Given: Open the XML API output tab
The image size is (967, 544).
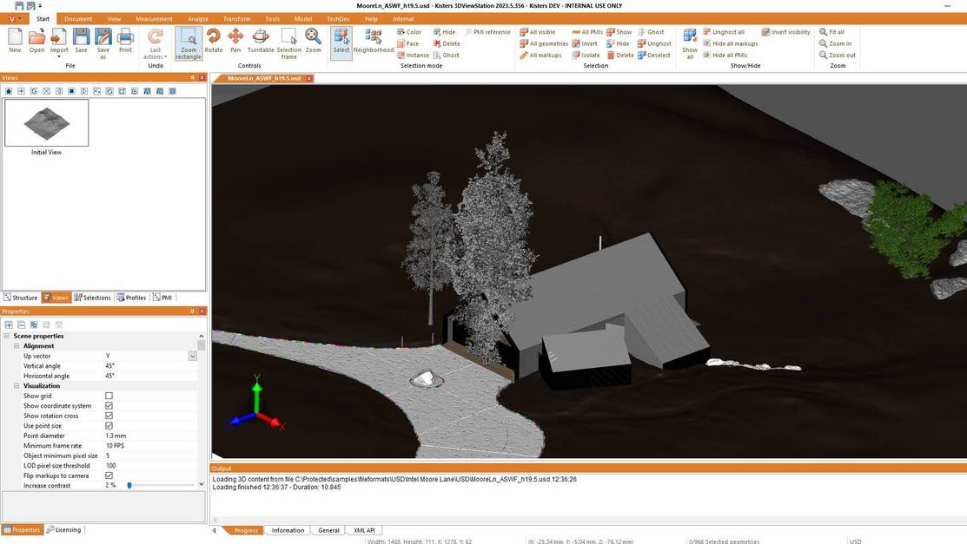Looking at the screenshot, I should [364, 530].
